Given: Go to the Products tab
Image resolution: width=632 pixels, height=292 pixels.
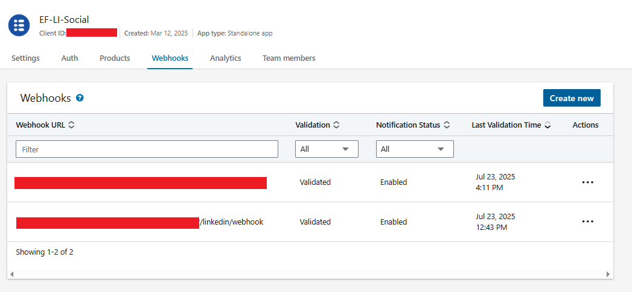Looking at the screenshot, I should coord(115,58).
